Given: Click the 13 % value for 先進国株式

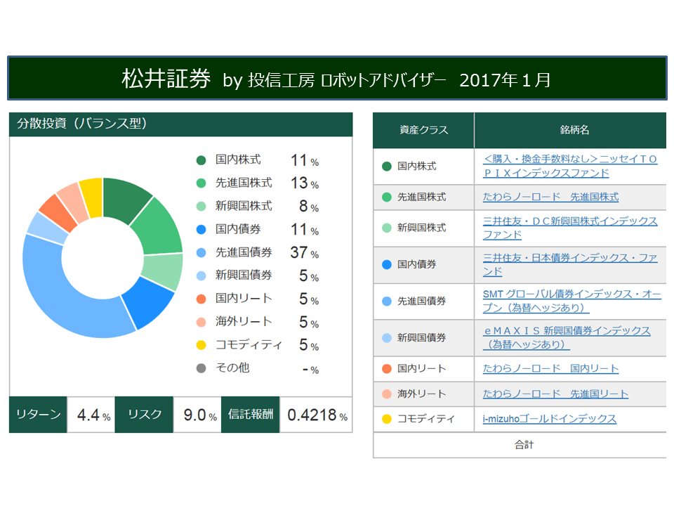Looking at the screenshot, I should pyautogui.click(x=304, y=183).
